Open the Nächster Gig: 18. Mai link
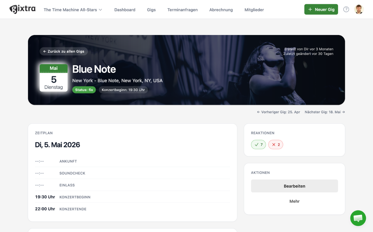Image resolution: width=373 pixels, height=232 pixels. (325, 112)
